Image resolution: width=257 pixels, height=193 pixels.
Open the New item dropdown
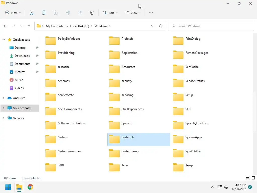13,13
